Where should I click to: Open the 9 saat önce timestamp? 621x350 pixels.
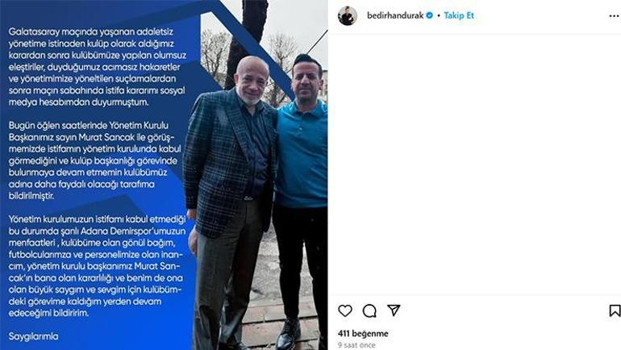click(356, 345)
